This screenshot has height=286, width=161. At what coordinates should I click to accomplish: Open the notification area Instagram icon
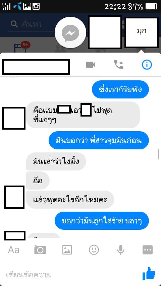(36, 6)
